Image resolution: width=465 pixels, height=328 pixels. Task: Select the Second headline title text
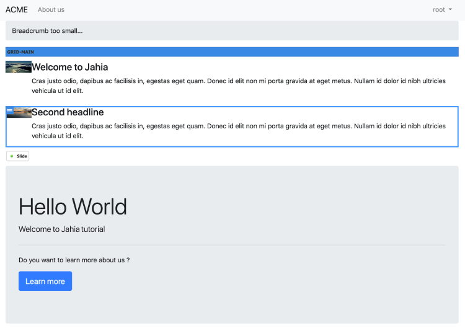point(68,112)
